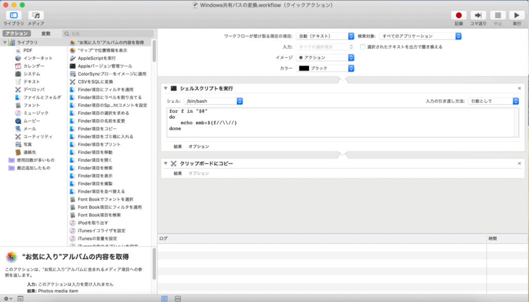Select the カレンダー library category
The width and height of the screenshot is (529, 302).
[x=34, y=66]
